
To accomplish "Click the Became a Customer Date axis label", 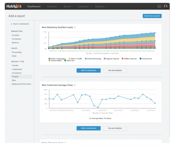I will point(103,113).
